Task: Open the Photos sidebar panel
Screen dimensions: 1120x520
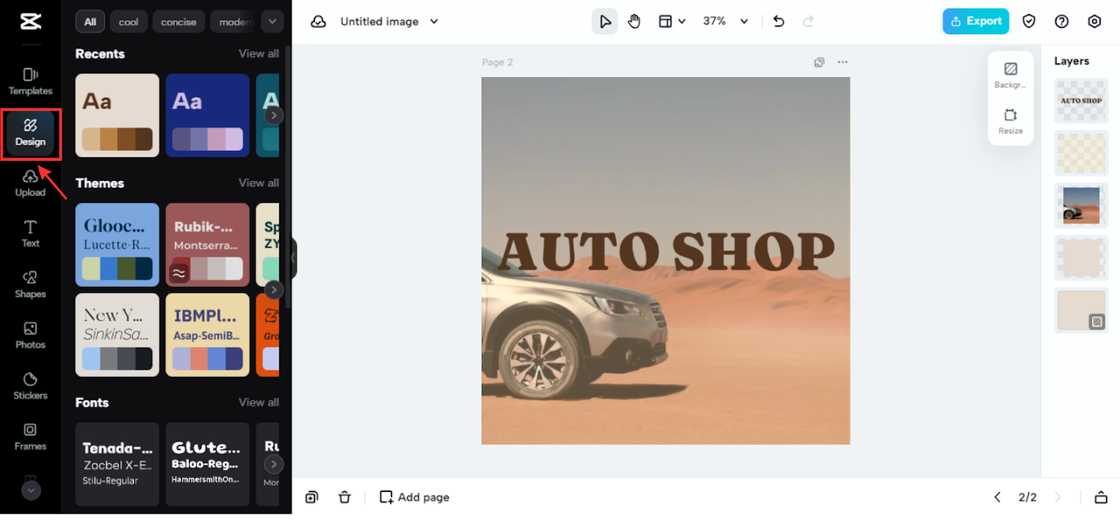Action: pos(31,335)
